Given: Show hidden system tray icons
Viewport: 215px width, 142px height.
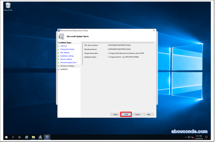Looking at the screenshot, I should 185,137.
